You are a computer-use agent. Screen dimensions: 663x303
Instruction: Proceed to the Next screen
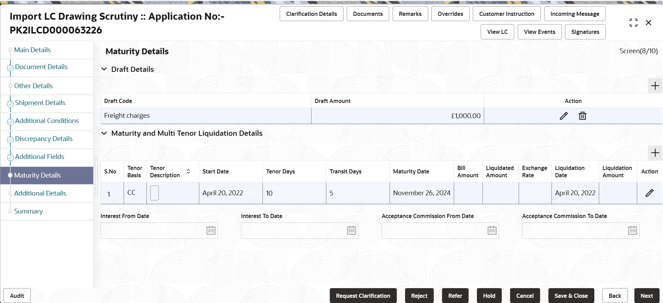pos(647,296)
